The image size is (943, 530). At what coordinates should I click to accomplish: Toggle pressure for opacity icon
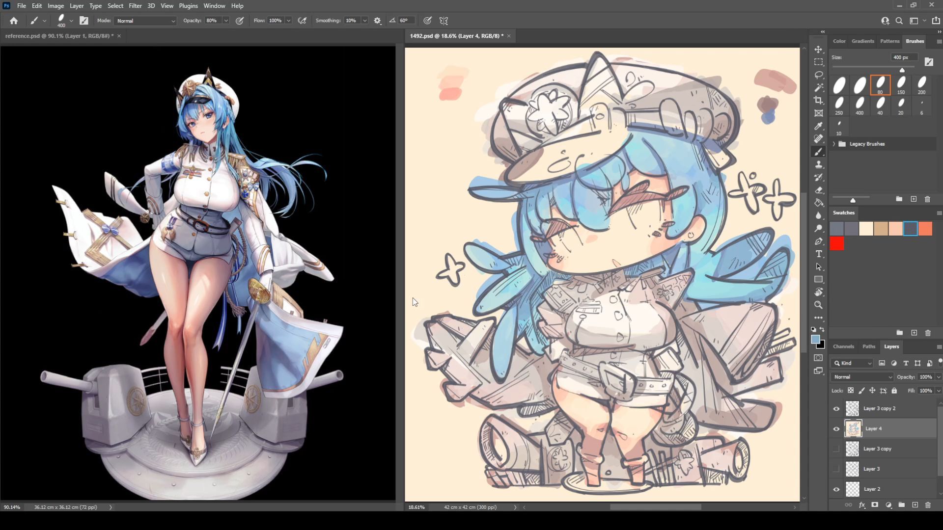coord(240,21)
